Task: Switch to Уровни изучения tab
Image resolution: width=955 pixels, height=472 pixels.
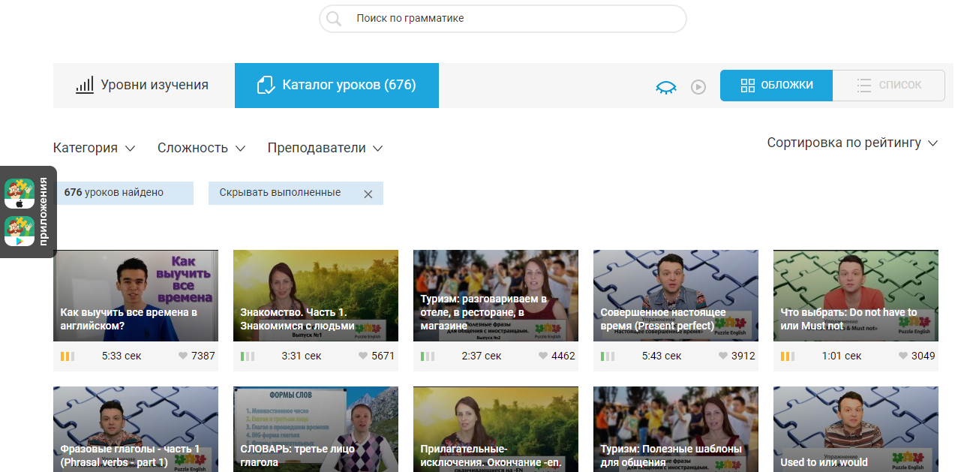Action: click(143, 86)
